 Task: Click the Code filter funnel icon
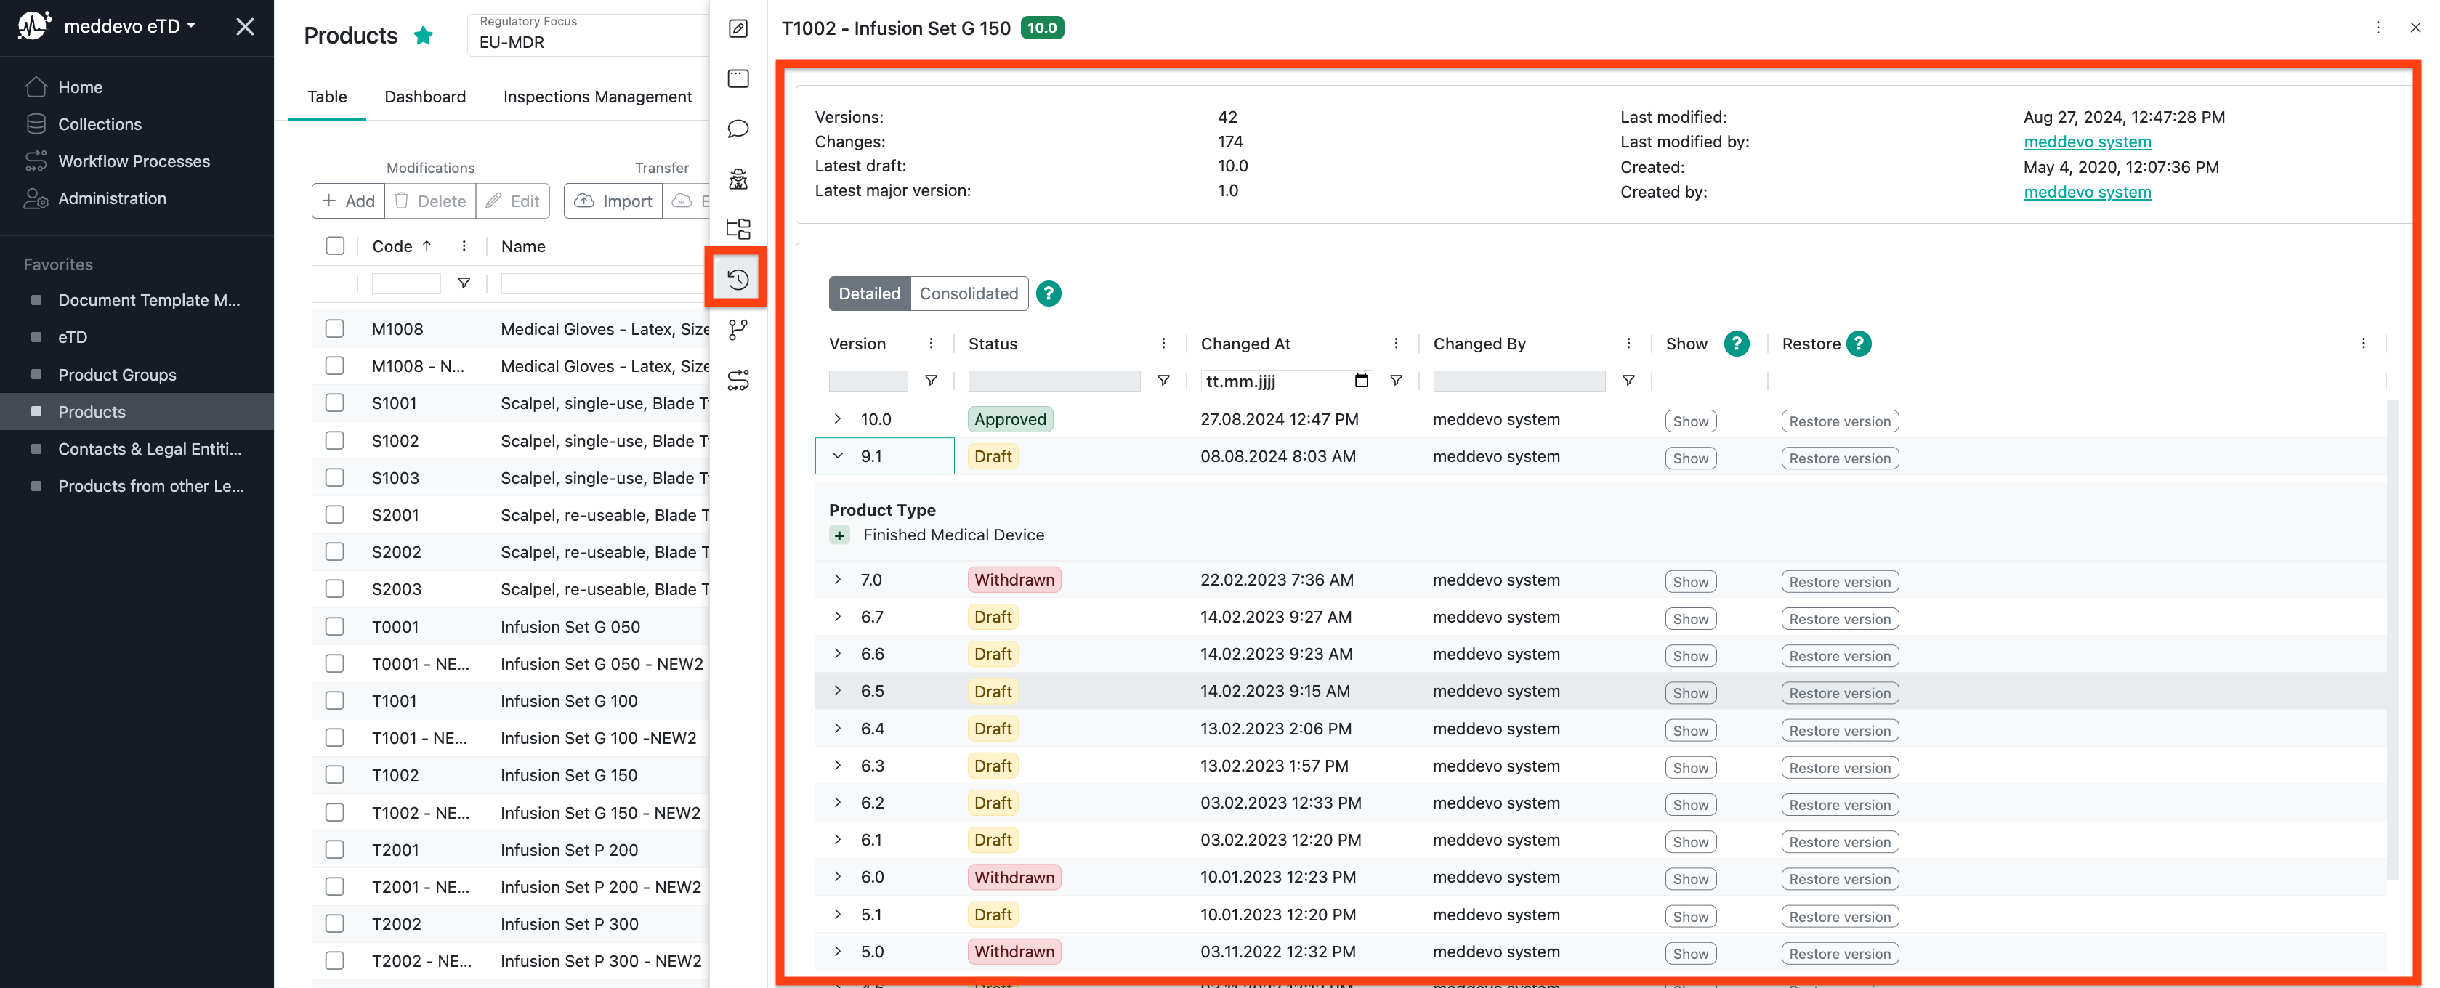[463, 283]
